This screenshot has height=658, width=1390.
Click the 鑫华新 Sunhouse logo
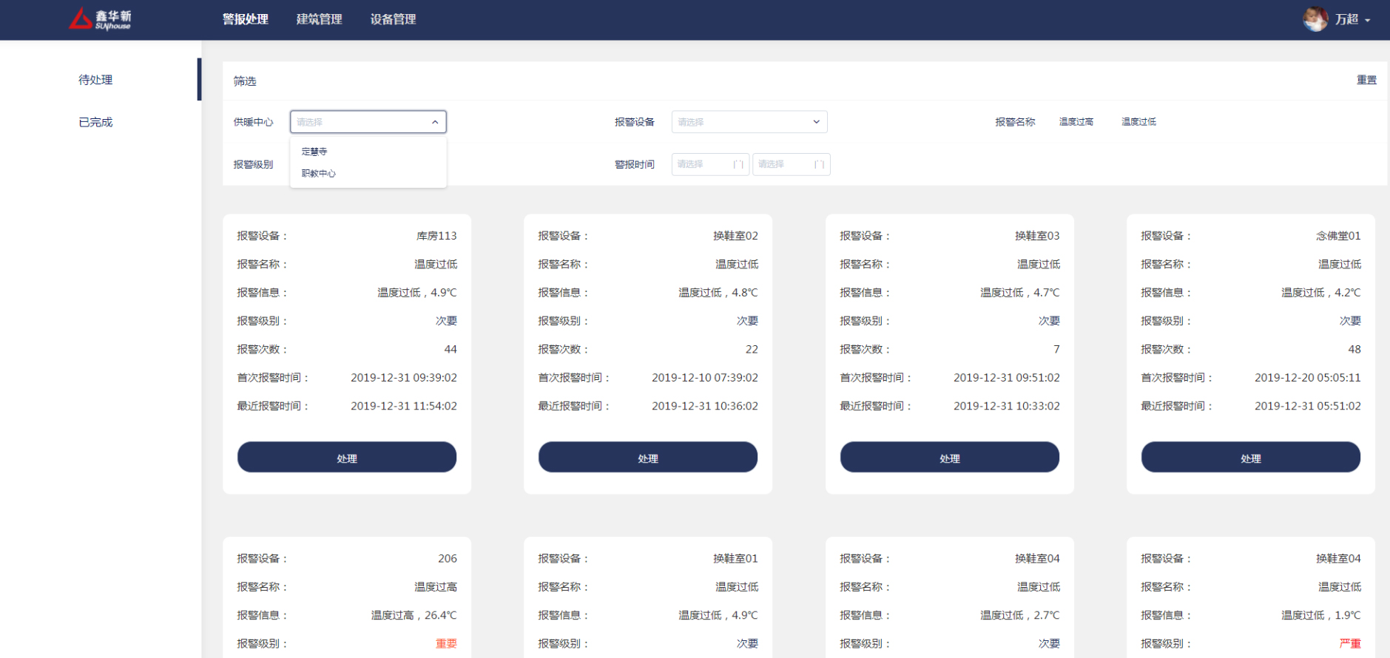[x=100, y=19]
